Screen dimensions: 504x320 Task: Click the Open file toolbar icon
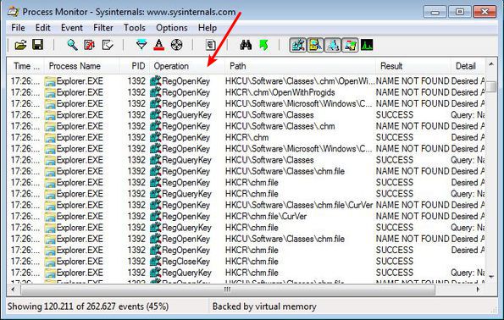pos(20,45)
